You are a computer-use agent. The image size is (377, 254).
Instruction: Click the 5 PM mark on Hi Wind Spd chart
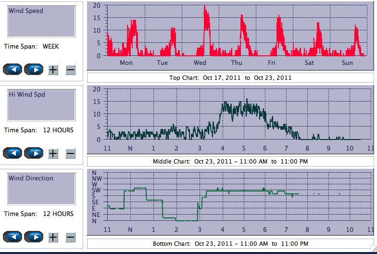[244, 149]
